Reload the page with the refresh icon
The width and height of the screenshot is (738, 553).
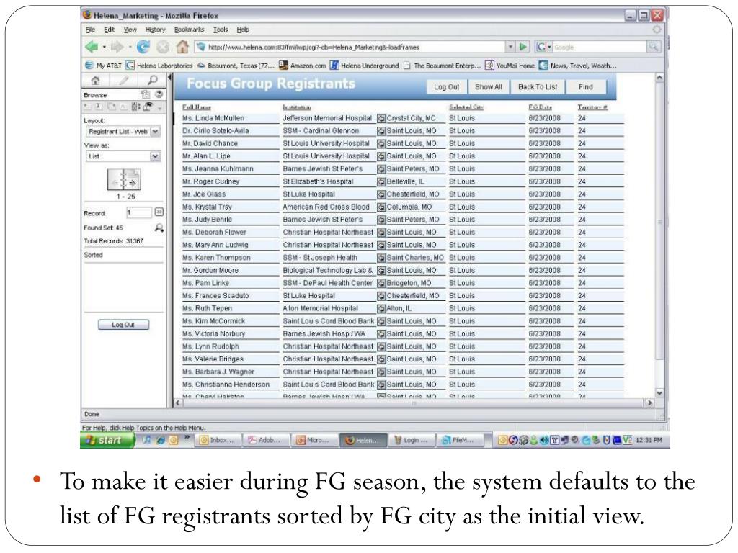coord(143,47)
